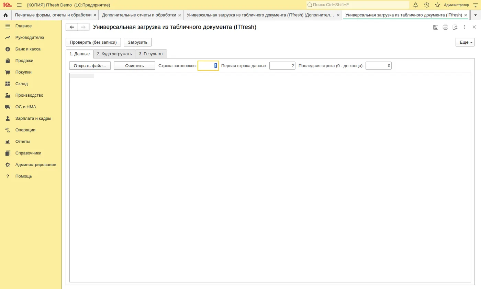Expand the open windows list arrow
Image resolution: width=481 pixels, height=289 pixels.
pyautogui.click(x=476, y=15)
